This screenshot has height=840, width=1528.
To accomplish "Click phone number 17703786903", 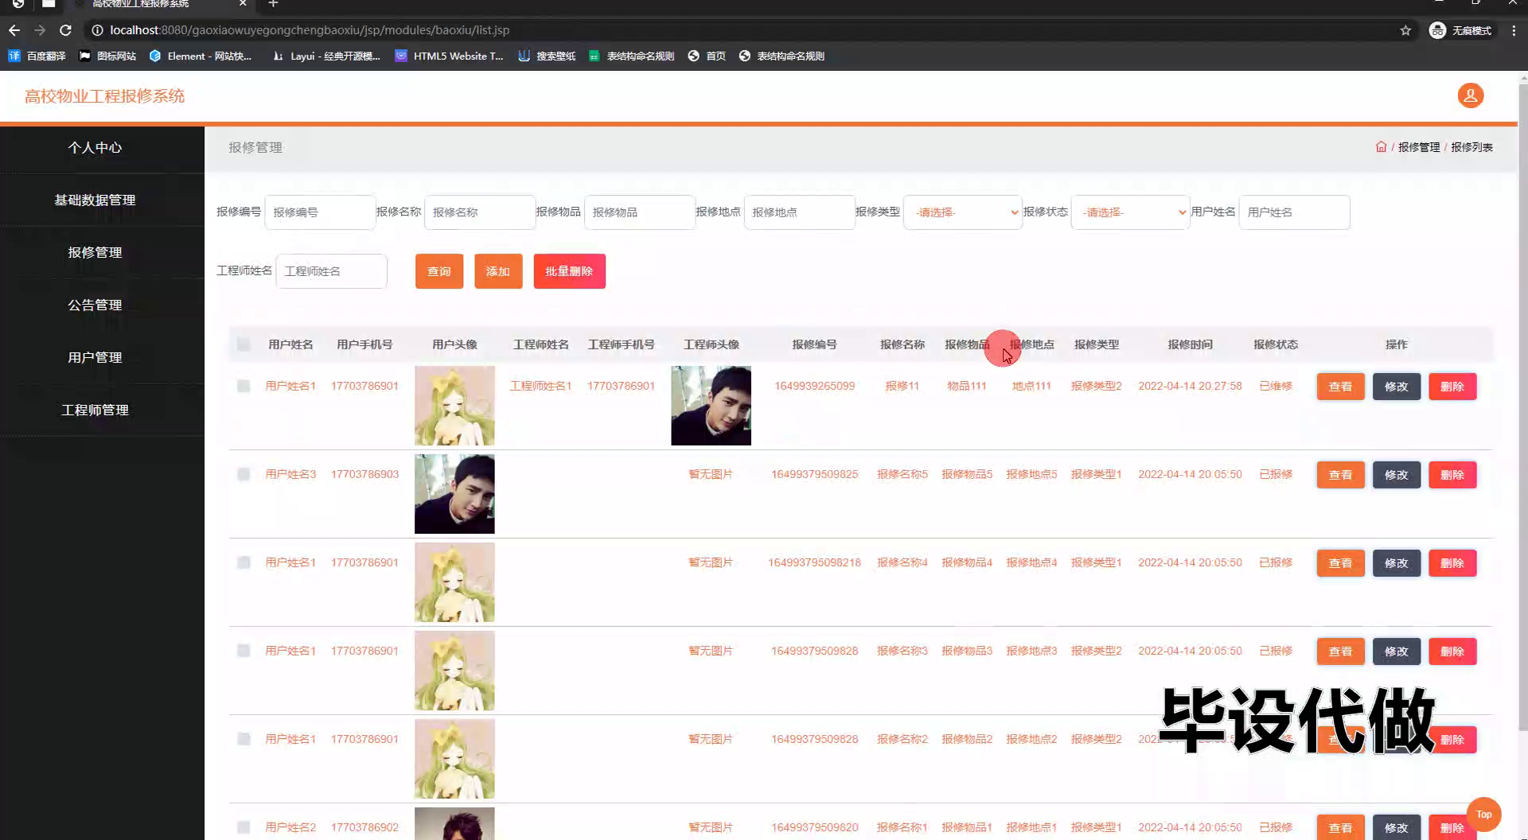I will [x=364, y=474].
